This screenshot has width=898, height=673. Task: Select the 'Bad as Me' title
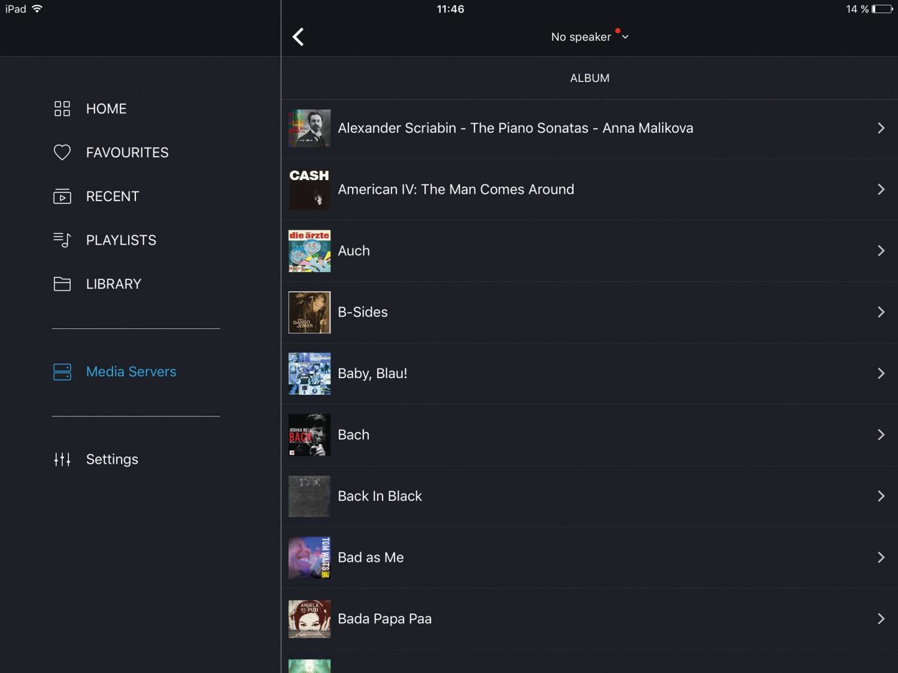pyautogui.click(x=371, y=558)
